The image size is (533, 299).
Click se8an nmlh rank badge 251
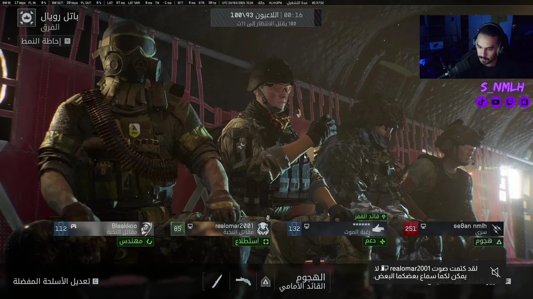411,229
